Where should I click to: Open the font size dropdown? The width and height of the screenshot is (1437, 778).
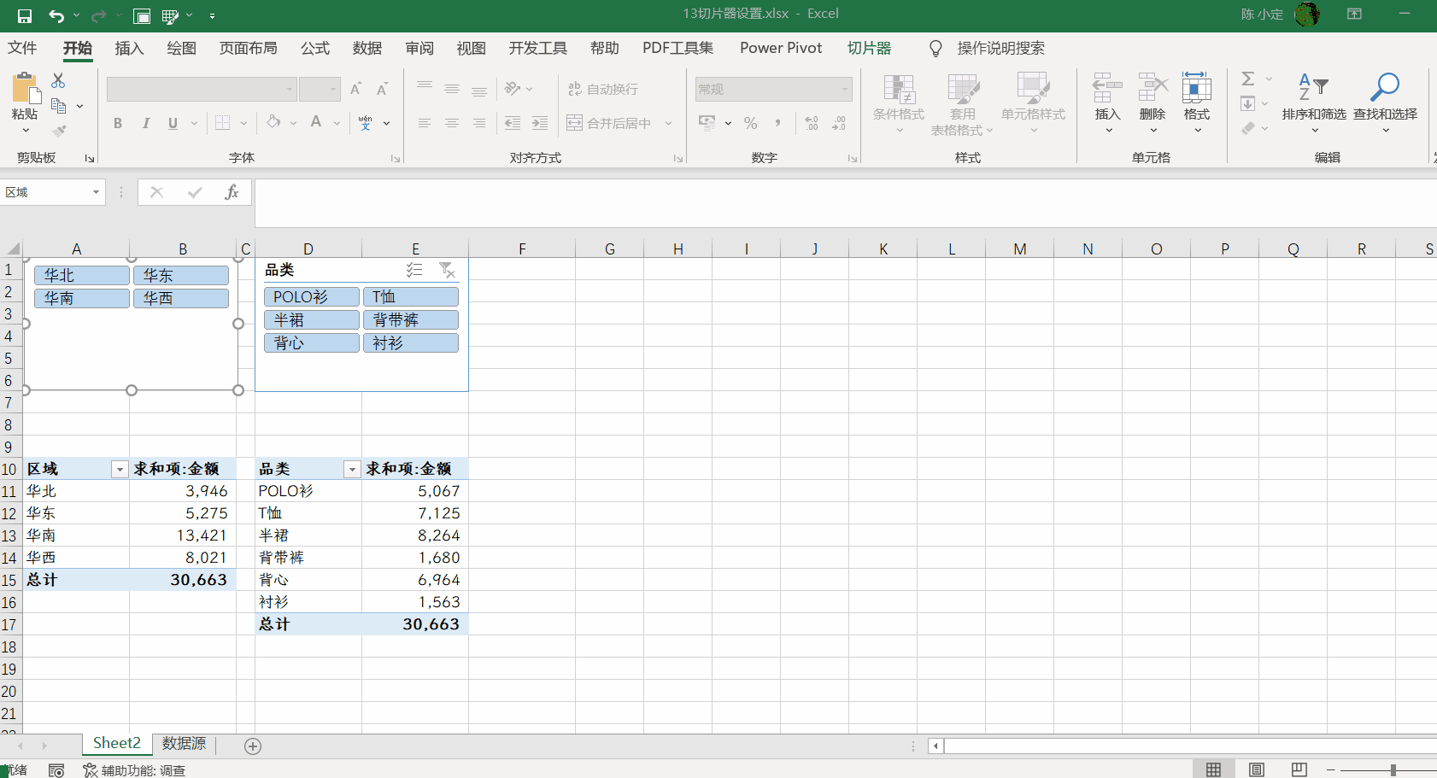click(333, 89)
